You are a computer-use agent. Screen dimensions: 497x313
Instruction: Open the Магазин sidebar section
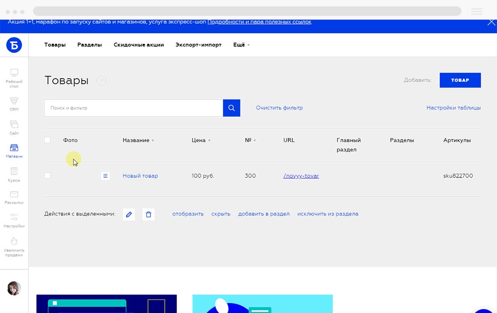tap(14, 151)
